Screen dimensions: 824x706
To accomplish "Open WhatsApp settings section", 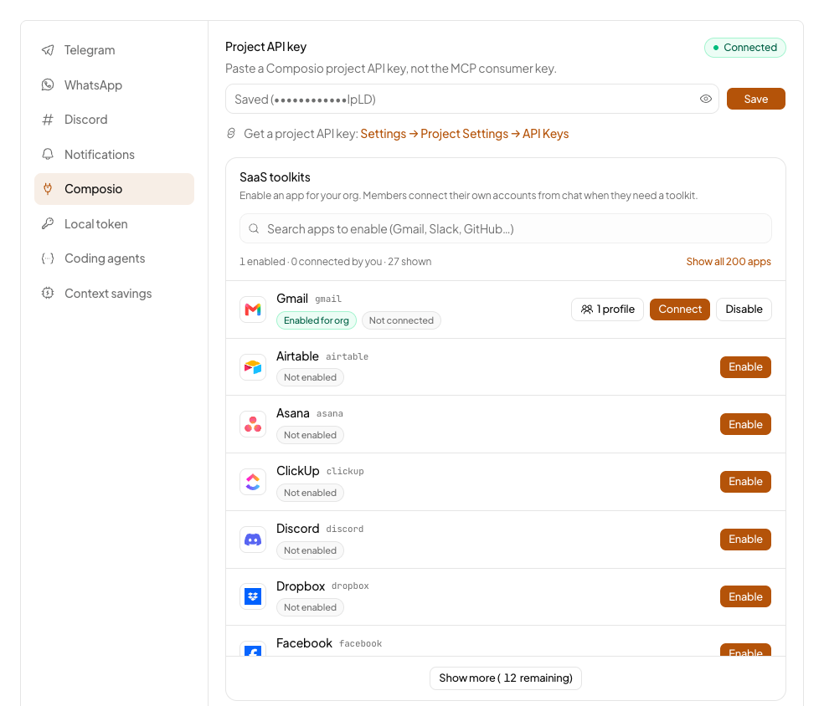I will tap(114, 84).
